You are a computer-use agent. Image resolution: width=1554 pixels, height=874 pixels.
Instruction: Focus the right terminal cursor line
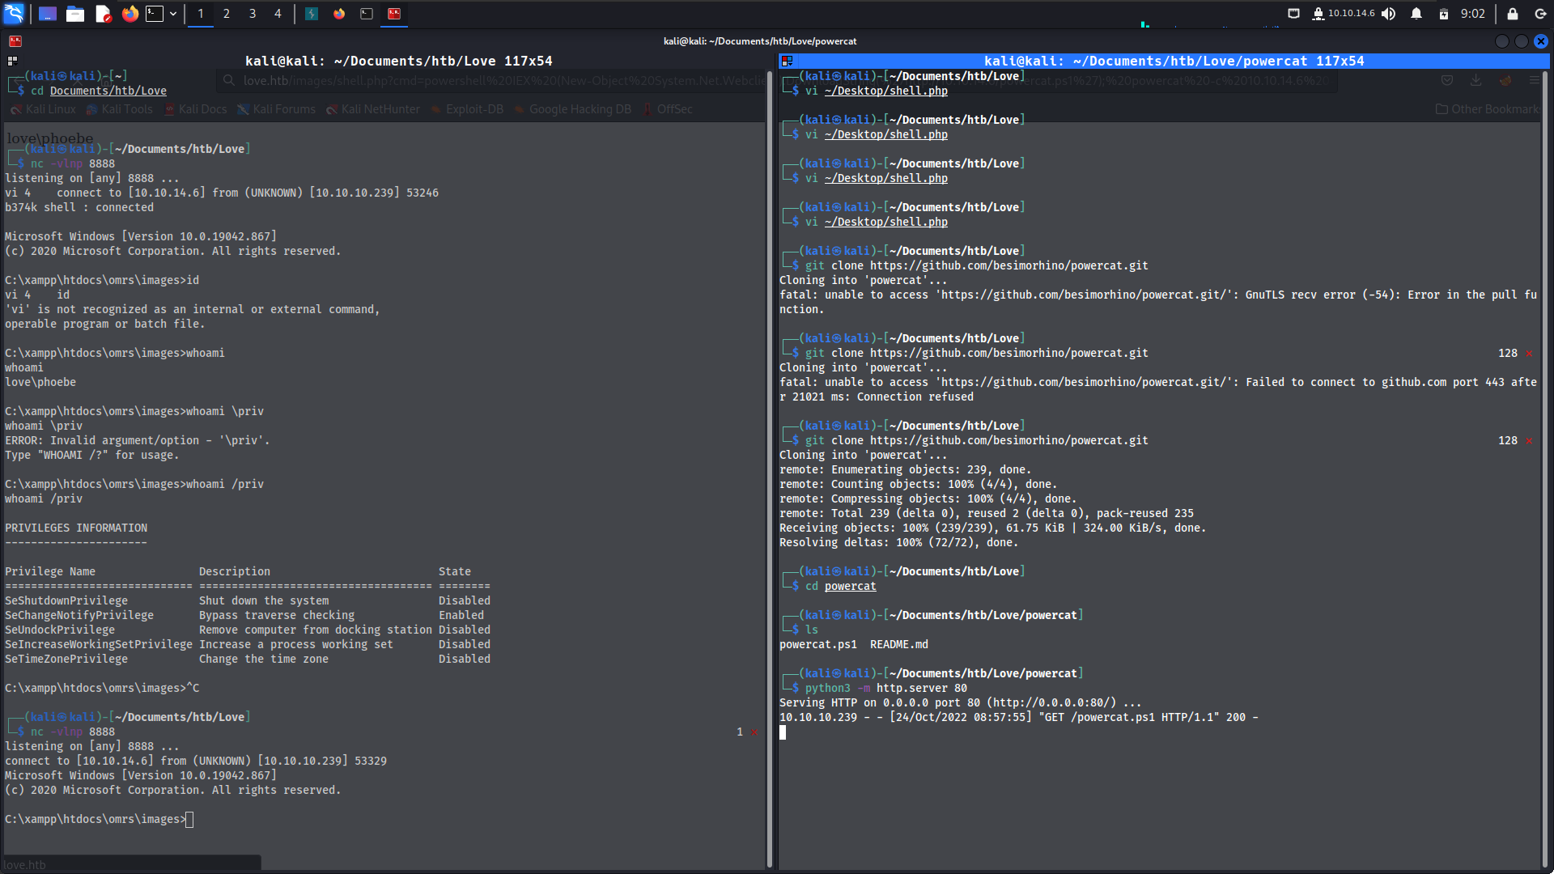[783, 732]
